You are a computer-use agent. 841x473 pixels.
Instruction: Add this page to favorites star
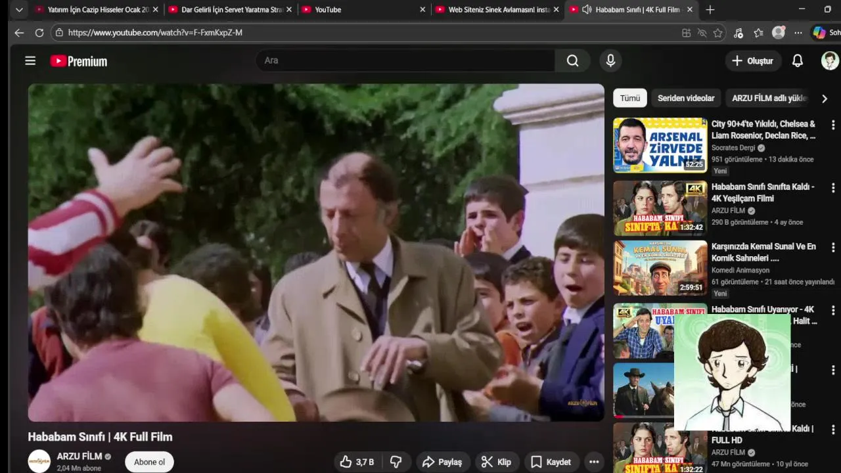click(x=717, y=33)
